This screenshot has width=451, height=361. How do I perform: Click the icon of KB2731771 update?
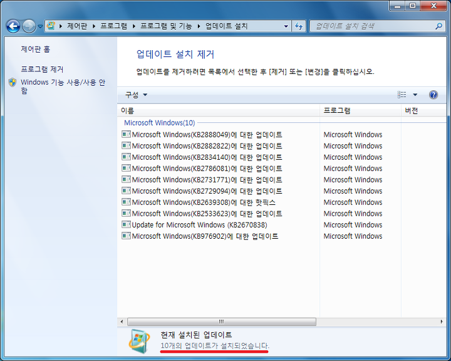click(126, 179)
